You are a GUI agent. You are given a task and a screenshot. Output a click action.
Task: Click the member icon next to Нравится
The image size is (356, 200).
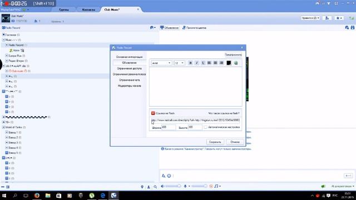click(x=327, y=18)
